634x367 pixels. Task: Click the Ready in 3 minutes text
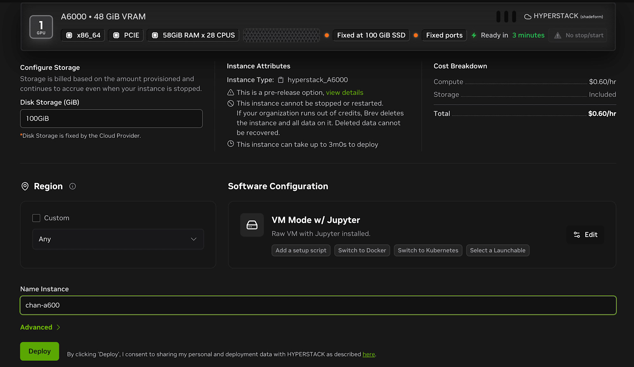(x=513, y=35)
